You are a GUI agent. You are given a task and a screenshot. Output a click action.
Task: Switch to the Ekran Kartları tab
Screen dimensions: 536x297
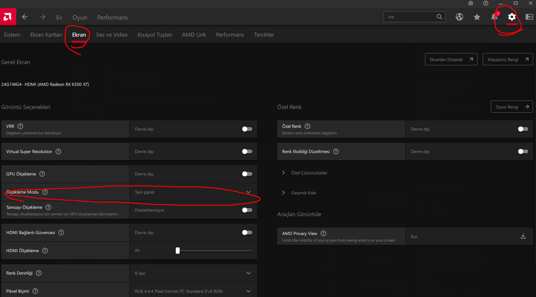46,35
